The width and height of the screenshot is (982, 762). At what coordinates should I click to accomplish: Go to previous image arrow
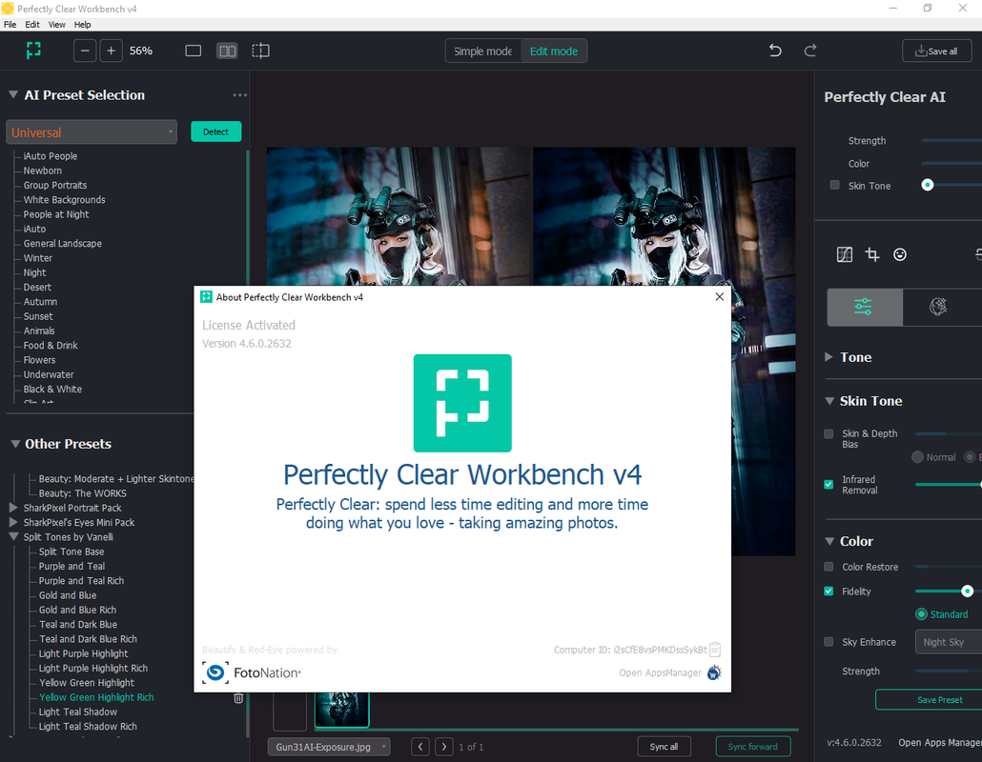tap(420, 747)
